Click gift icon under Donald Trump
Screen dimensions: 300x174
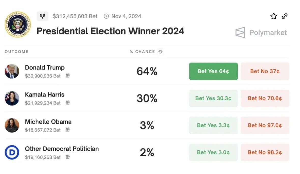68,76
